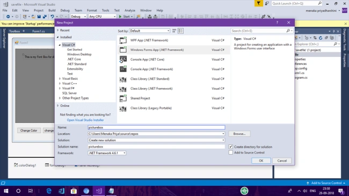349x196 pixels.
Task: Click the template Search box
Action: coord(259,31)
